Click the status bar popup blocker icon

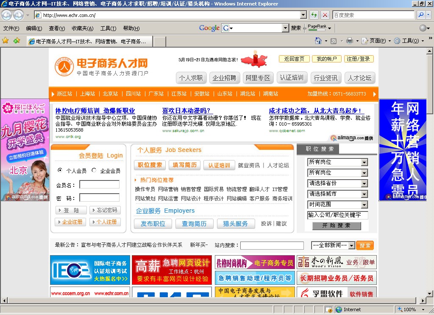329,309
